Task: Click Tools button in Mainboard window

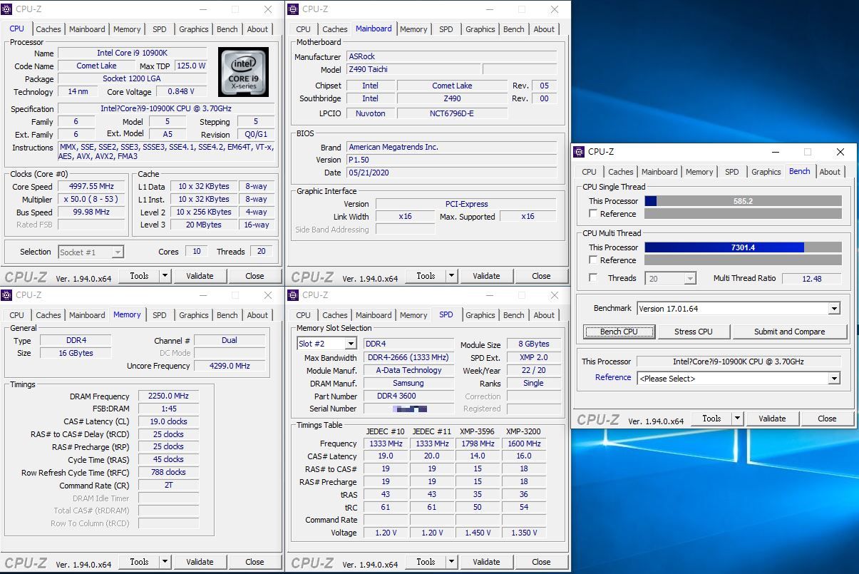Action: 426,276
